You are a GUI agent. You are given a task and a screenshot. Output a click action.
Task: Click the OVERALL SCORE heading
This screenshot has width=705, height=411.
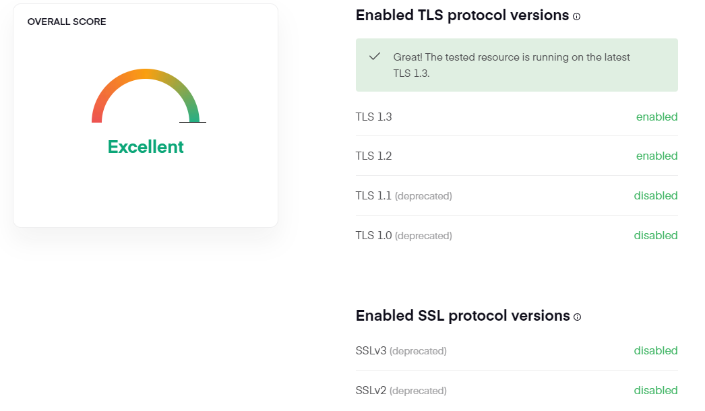tap(67, 22)
